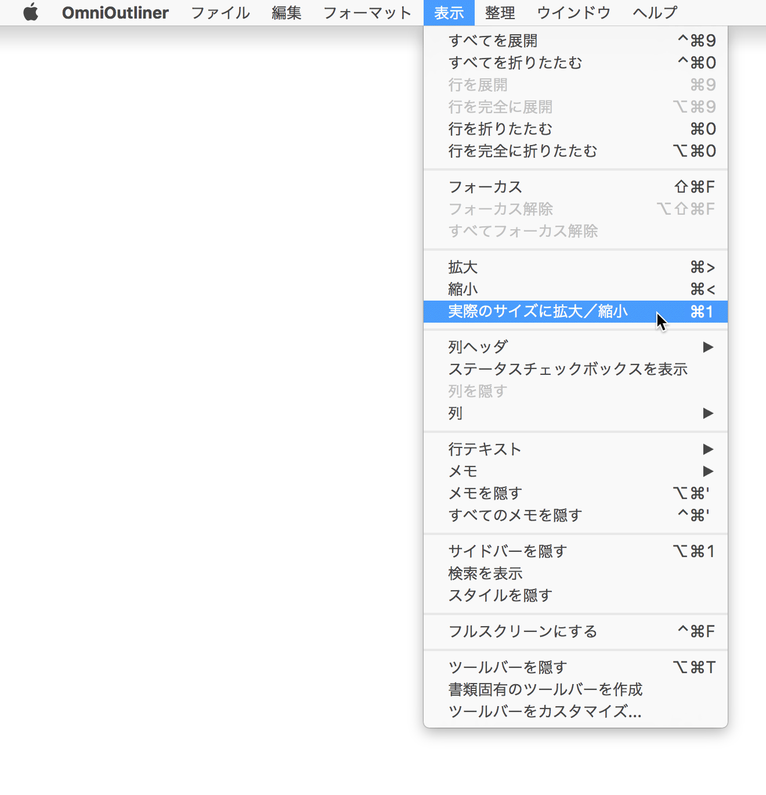Choose 書類固有のツールバーを作成
The image size is (766, 795).
[576, 689]
